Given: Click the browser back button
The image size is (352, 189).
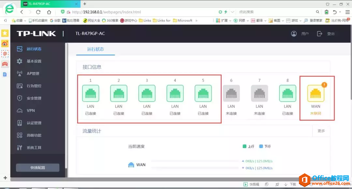Looking at the screenshot, I should point(22,12).
